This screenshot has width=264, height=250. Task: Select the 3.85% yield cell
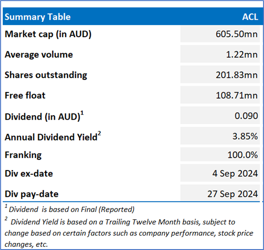coord(220,136)
